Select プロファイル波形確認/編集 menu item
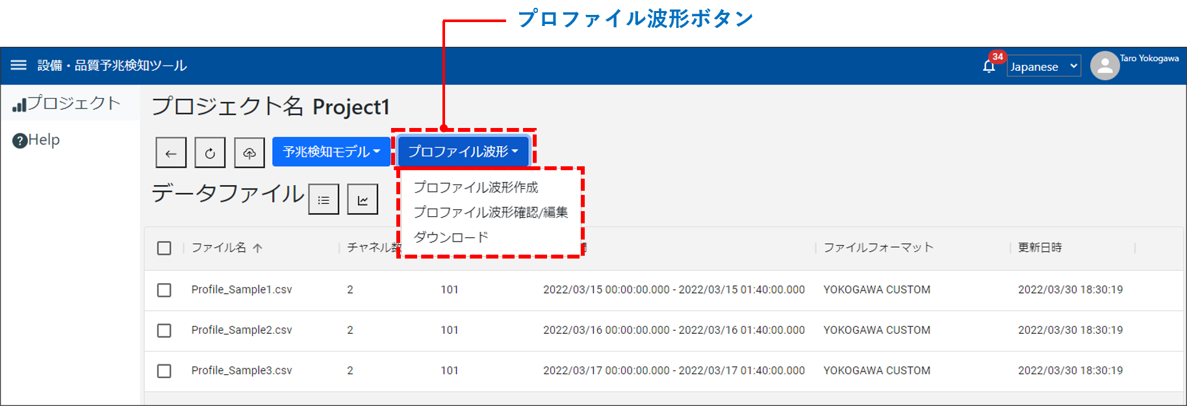The width and height of the screenshot is (1187, 406). (x=491, y=212)
